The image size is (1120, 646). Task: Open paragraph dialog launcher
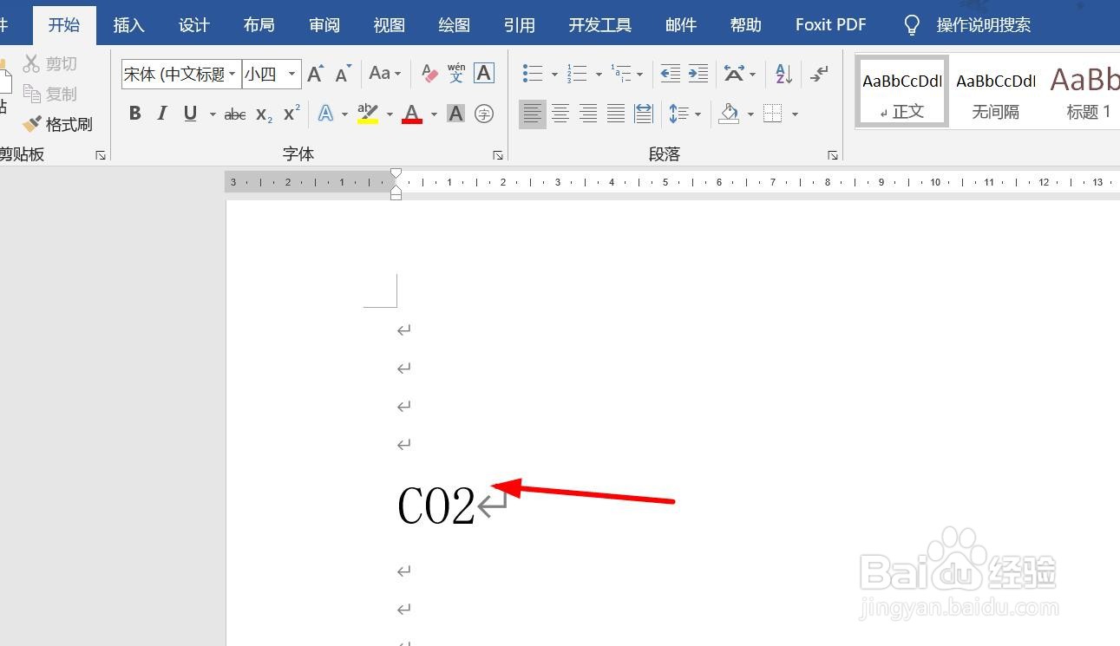[833, 155]
